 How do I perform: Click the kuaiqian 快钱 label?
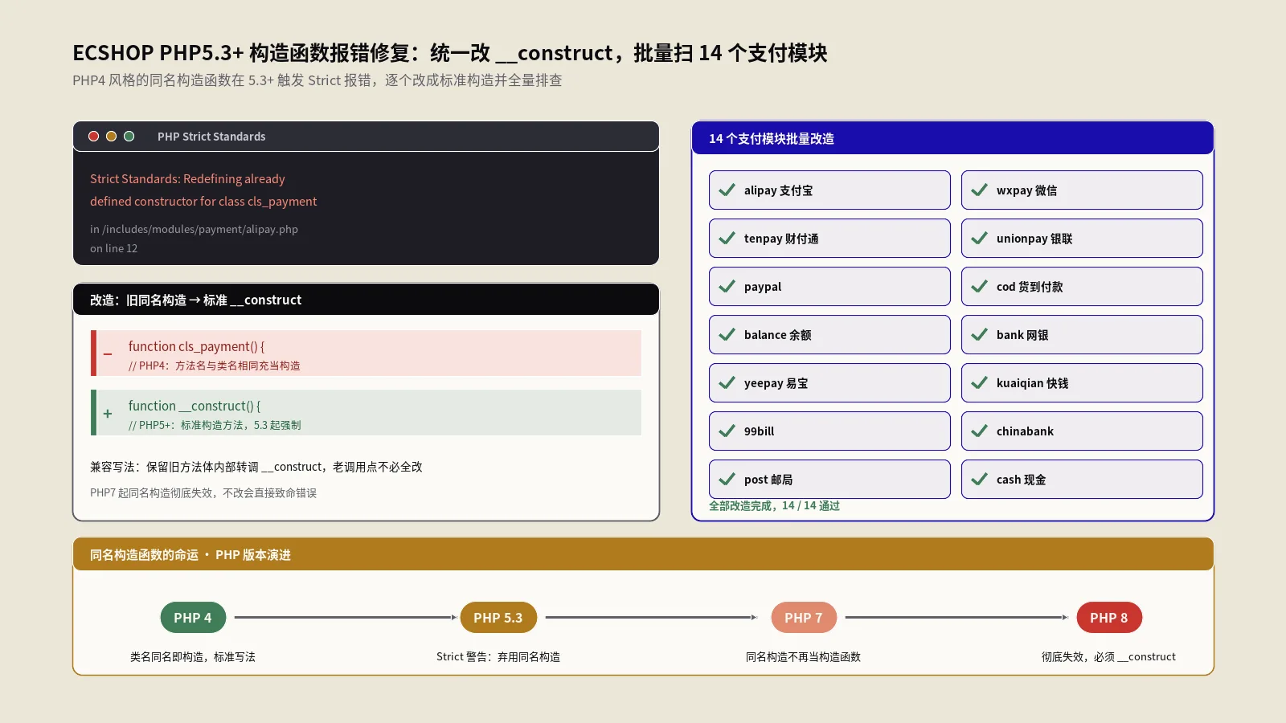click(1033, 383)
